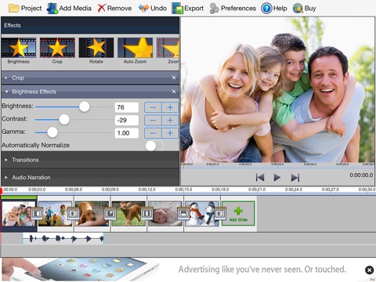Click the Contrast slider handle
The image size is (376, 282).
[64, 120]
